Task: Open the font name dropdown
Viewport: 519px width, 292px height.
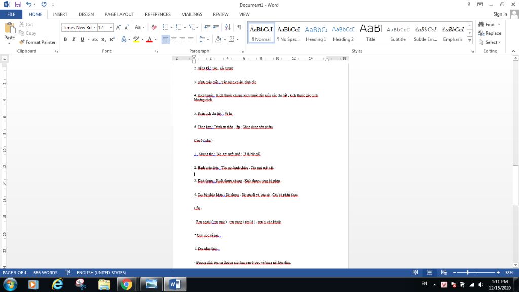Action: pyautogui.click(x=94, y=27)
